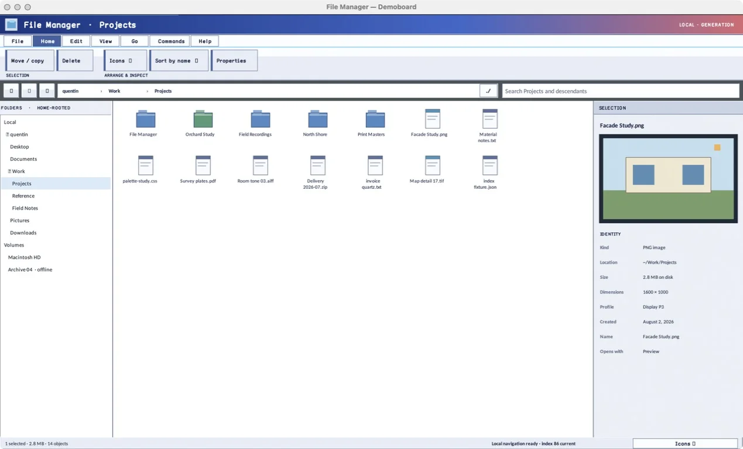Open the Edit menu
Screen dimensions: 743x449
pyautogui.click(x=76, y=41)
